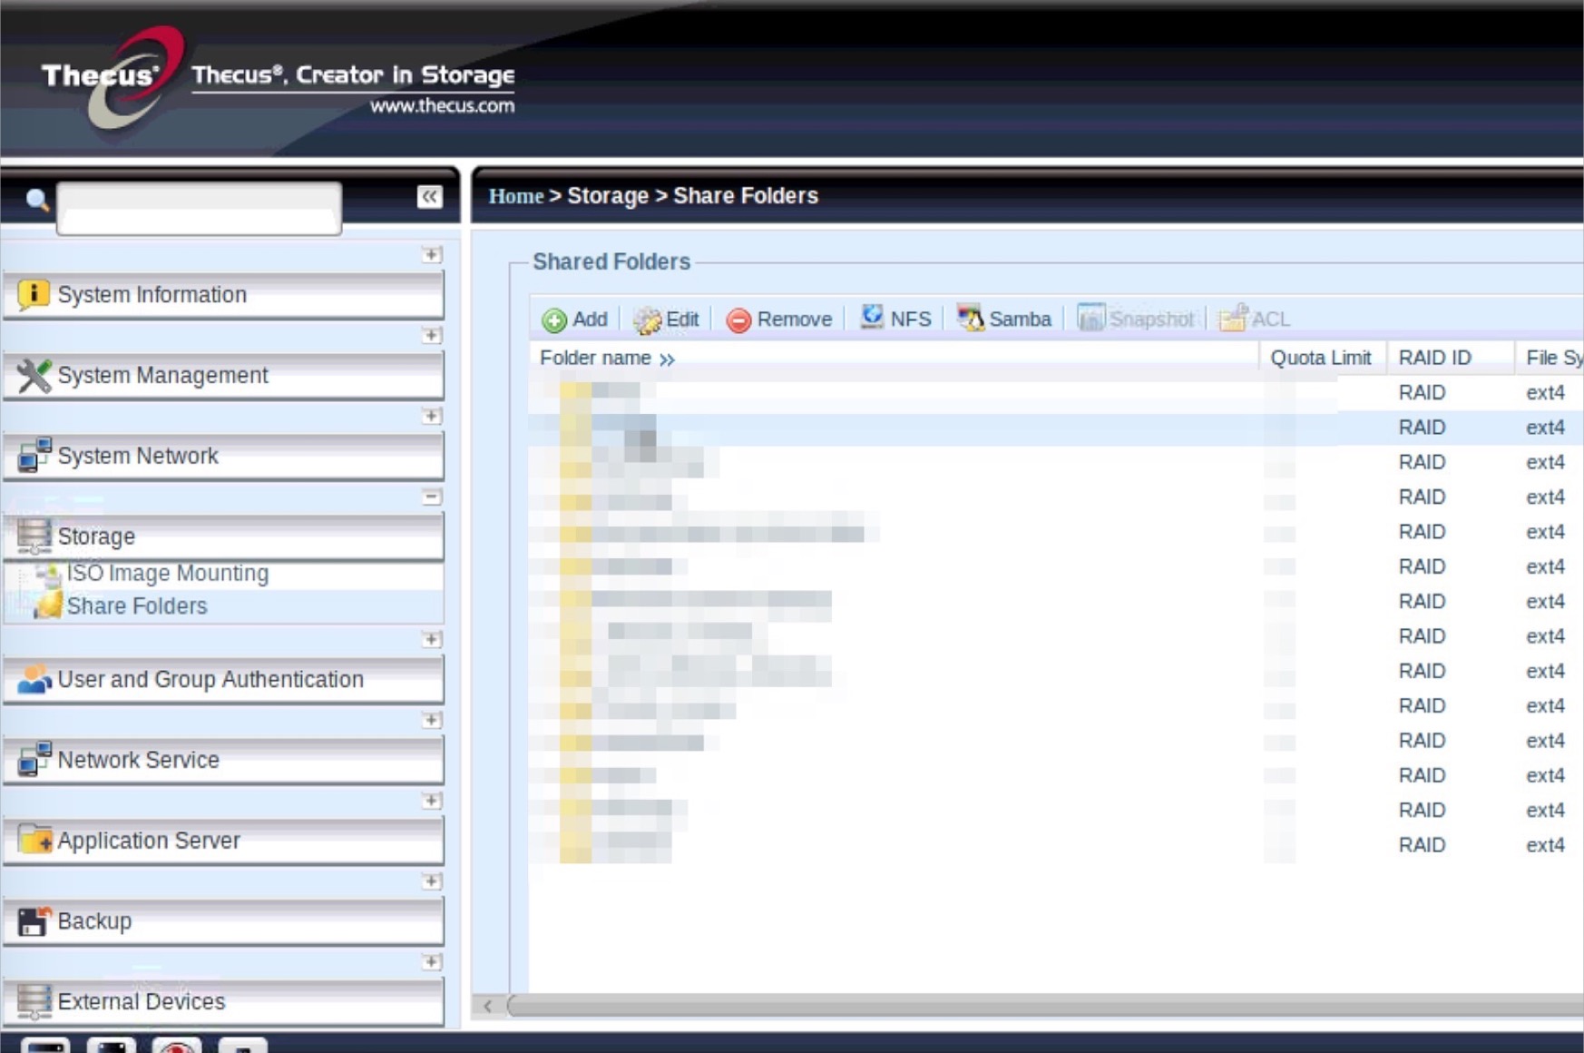Click the Add folder icon
The image size is (1584, 1053).
pyautogui.click(x=554, y=320)
